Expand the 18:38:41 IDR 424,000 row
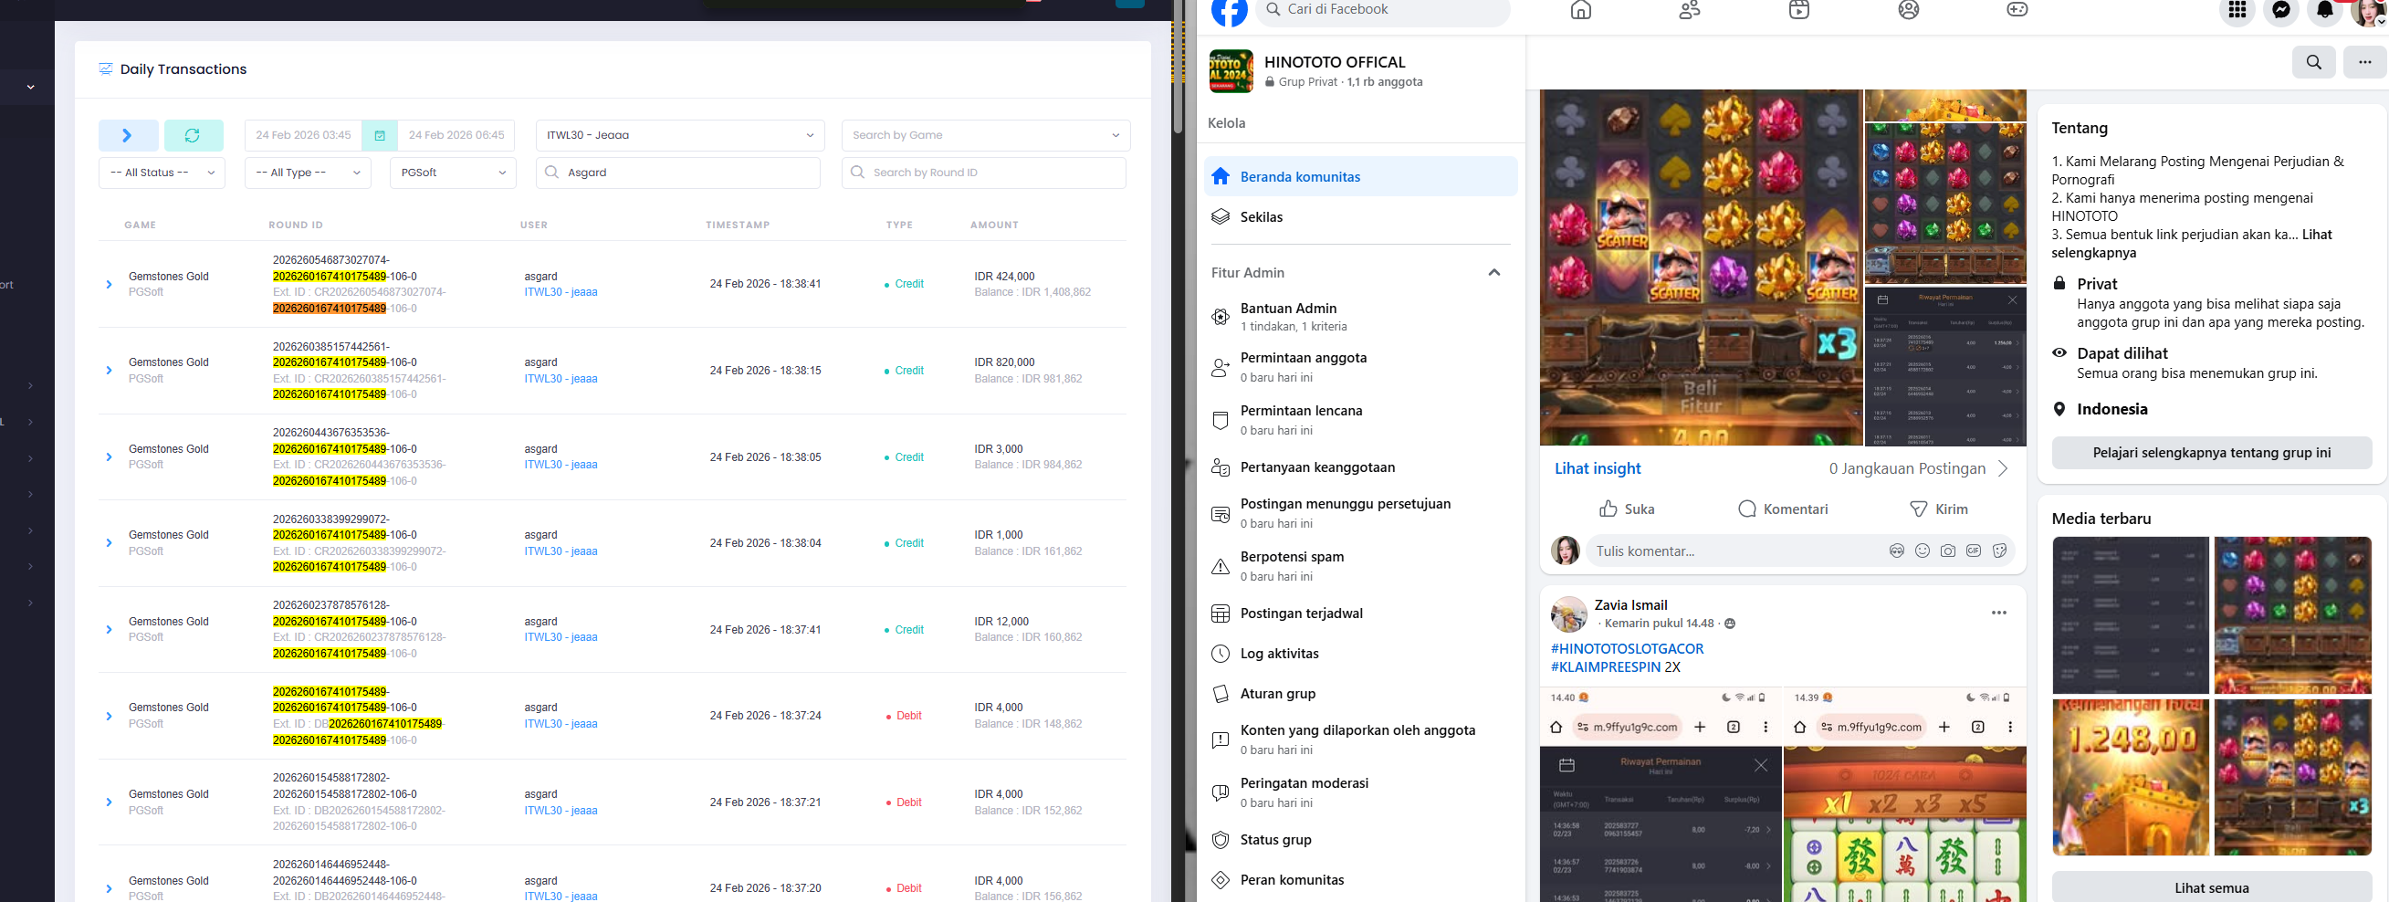2389x902 pixels. [x=109, y=285]
